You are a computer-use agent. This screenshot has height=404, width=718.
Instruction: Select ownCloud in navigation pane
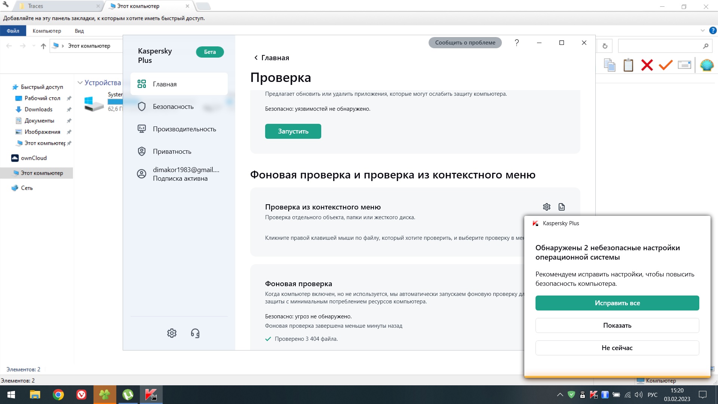[x=29, y=158]
